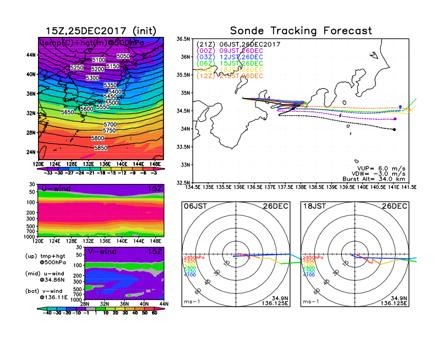
Task: Click the "ms-1" unit label in the 06JST hodograph
Action: (x=192, y=302)
